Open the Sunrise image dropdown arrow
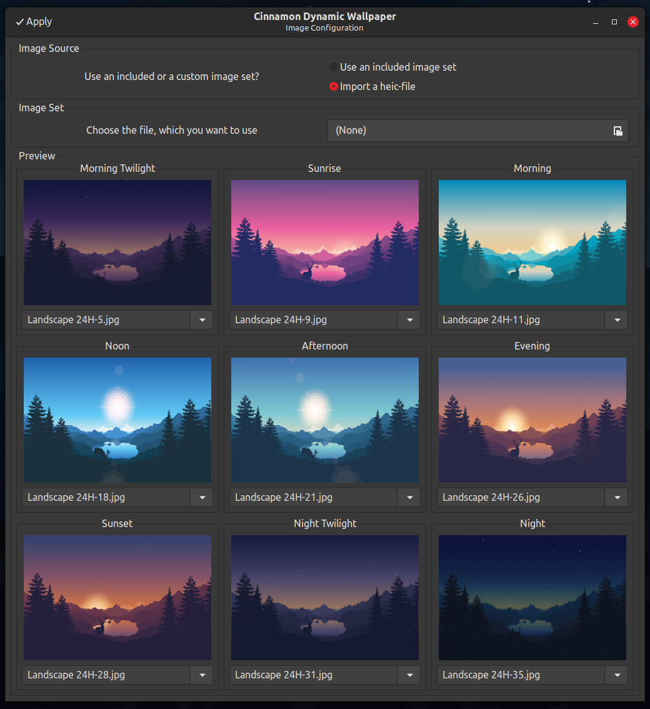The height and width of the screenshot is (709, 650). (409, 320)
